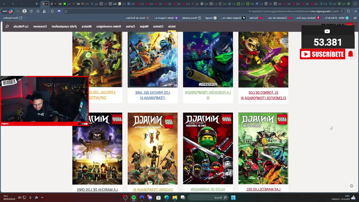Open the Edge three-dot settings menu
359x202 pixels.
(18, 11)
